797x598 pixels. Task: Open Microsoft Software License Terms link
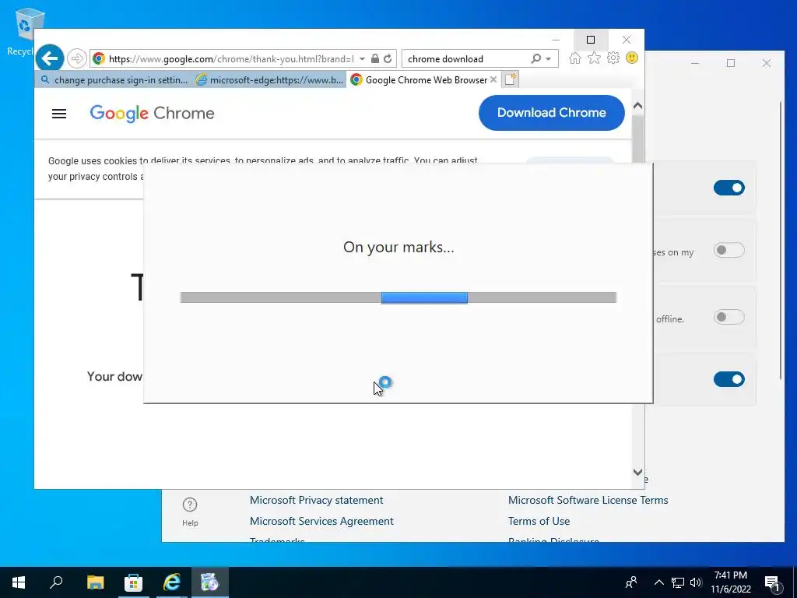coord(588,500)
